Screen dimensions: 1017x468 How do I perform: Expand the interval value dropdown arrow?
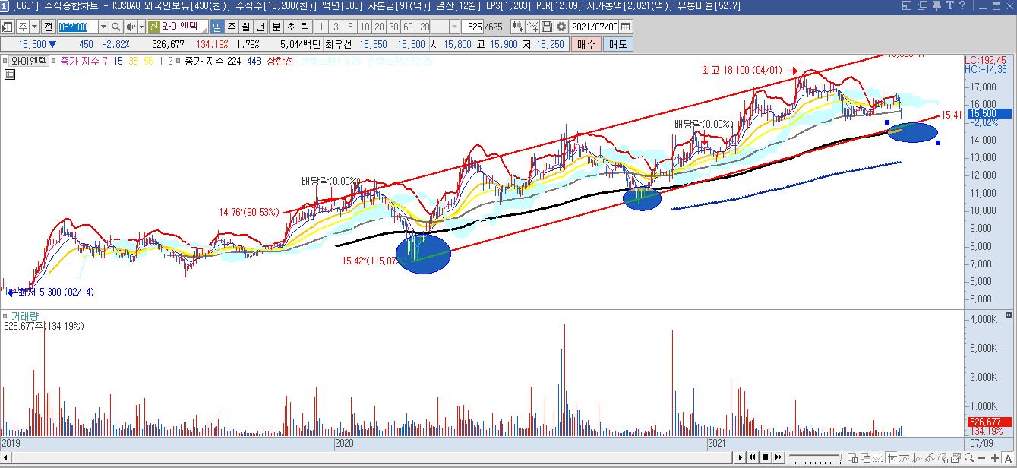pos(455,27)
